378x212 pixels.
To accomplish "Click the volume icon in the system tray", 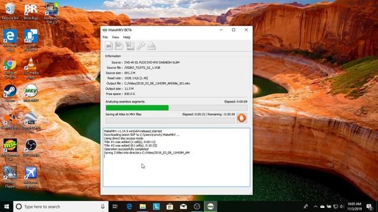I will pyautogui.click(x=342, y=207).
